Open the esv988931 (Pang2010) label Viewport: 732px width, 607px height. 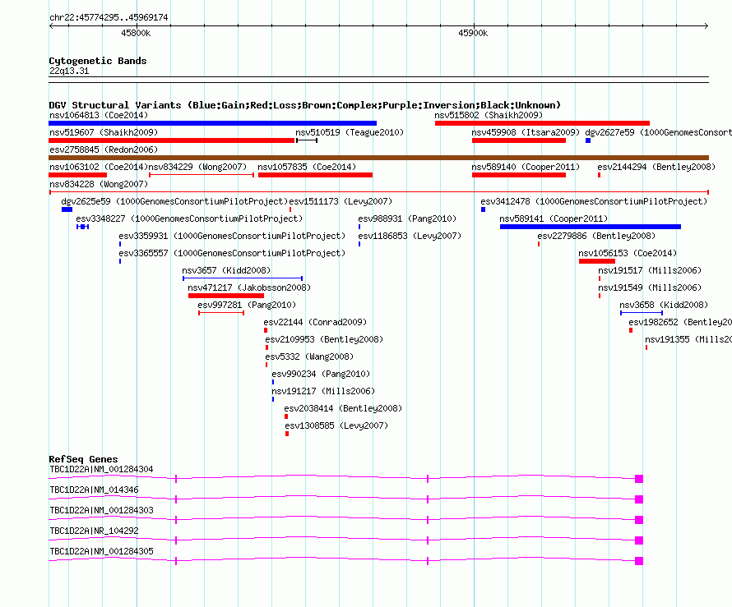click(x=407, y=218)
